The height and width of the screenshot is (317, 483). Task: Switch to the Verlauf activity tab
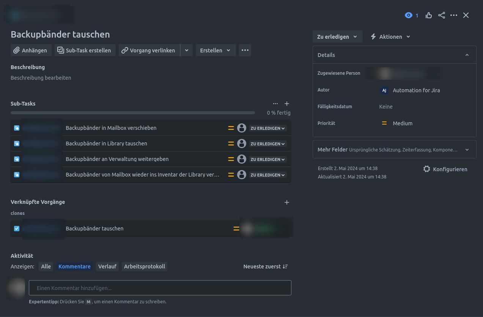[x=107, y=267]
